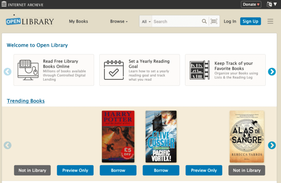Expand the Browse dropdown menu
Viewport: 281px width, 183px height.
(x=119, y=21)
